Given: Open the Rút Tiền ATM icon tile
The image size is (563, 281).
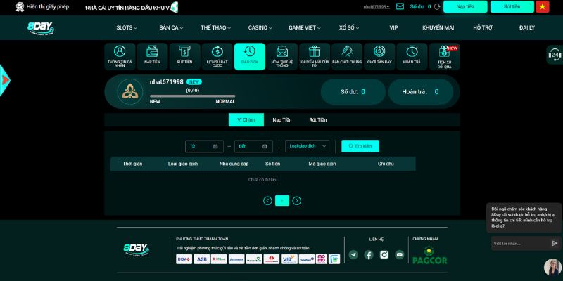Looking at the screenshot, I should (184, 56).
